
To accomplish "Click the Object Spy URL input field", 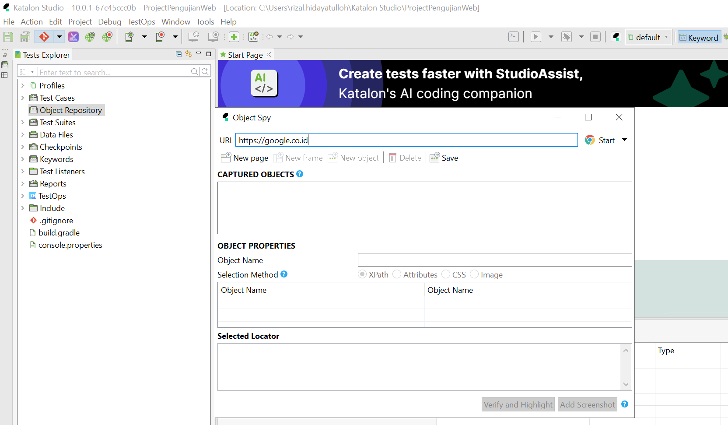I will [406, 140].
